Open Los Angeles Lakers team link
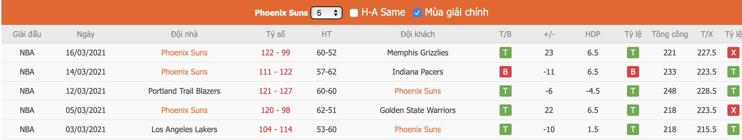Image resolution: width=742 pixels, height=140 pixels. 184,129
